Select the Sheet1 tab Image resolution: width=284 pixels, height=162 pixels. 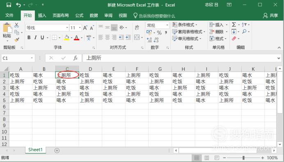coord(35,150)
